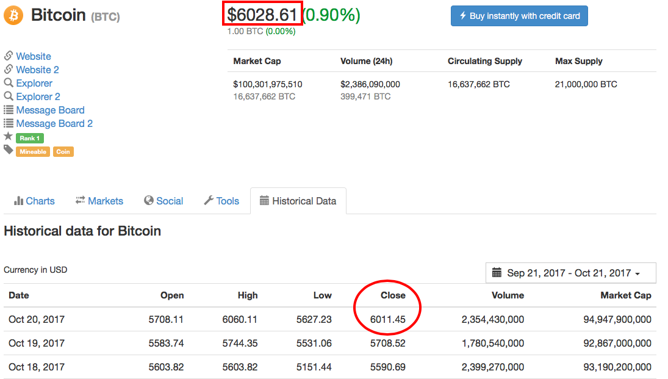668x379 pixels.
Task: Click the Currency in USD label
Action: point(35,270)
